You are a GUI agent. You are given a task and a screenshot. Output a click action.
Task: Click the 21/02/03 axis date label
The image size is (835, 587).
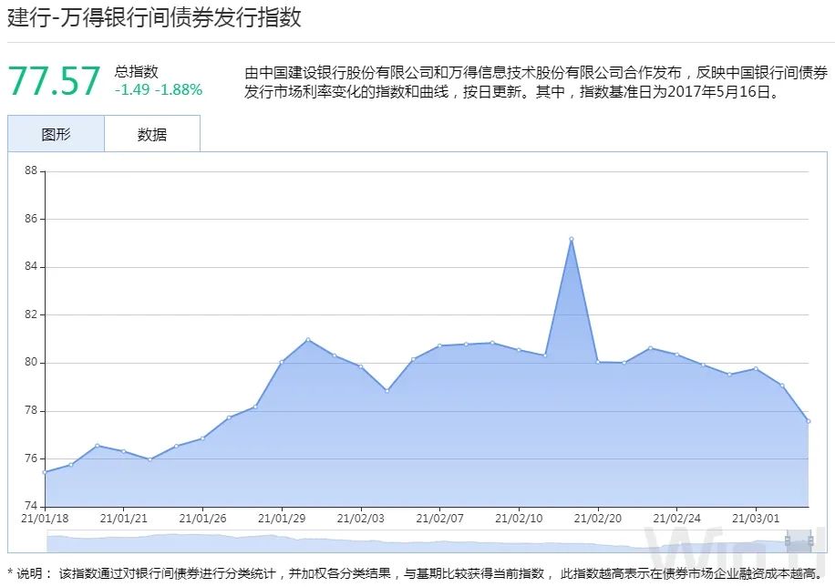(x=360, y=519)
